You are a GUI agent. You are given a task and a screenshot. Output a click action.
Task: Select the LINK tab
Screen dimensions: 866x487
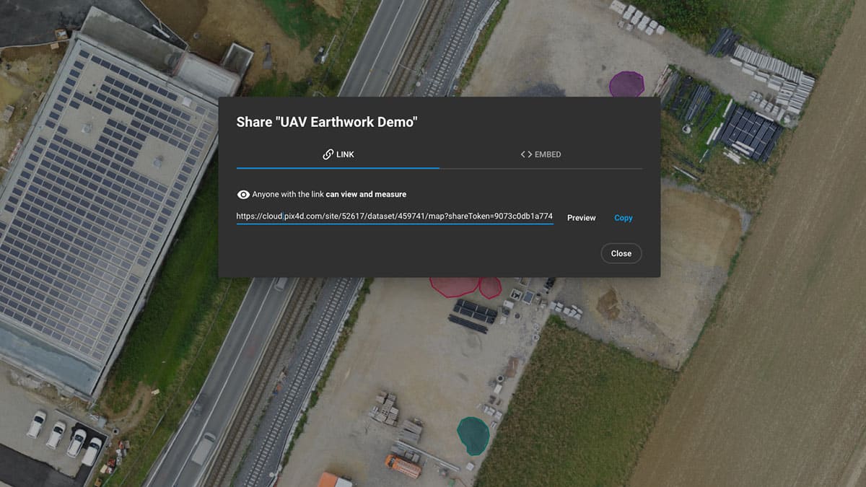coord(338,154)
